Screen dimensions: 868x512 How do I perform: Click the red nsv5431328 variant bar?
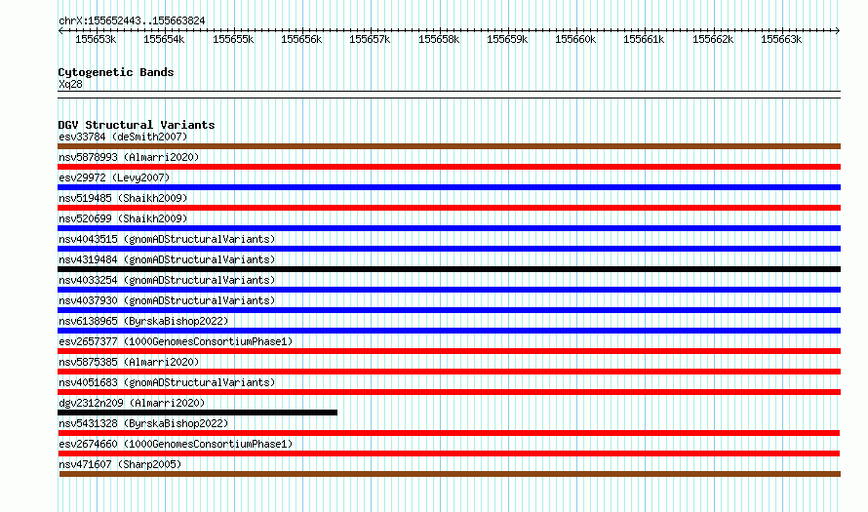449,433
